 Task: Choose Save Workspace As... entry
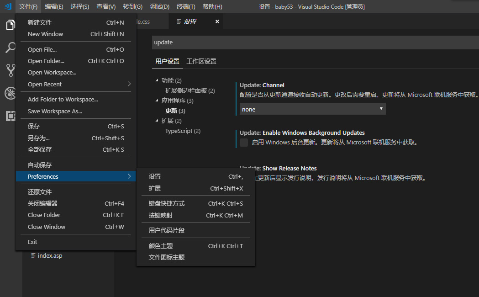76,111
